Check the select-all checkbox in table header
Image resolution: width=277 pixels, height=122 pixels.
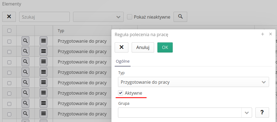(x=9, y=31)
